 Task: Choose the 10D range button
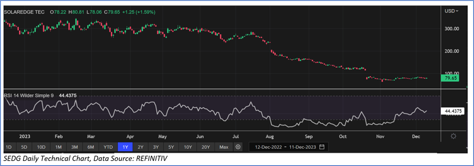coord(41,147)
